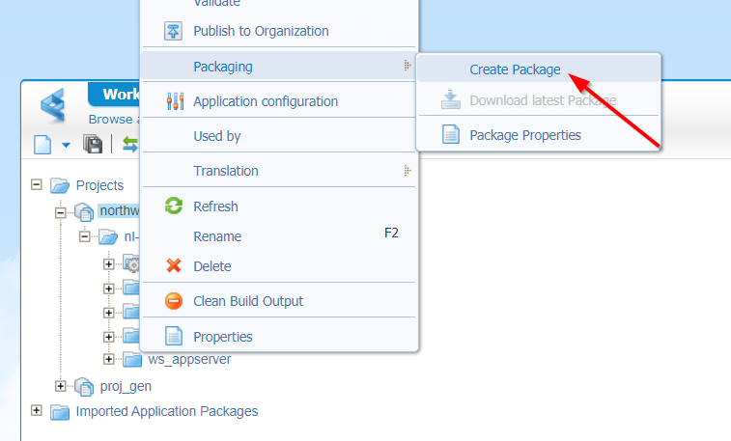Viewport: 731px width, 441px height.
Task: Click the Publish to Organization icon
Action: pos(174,31)
